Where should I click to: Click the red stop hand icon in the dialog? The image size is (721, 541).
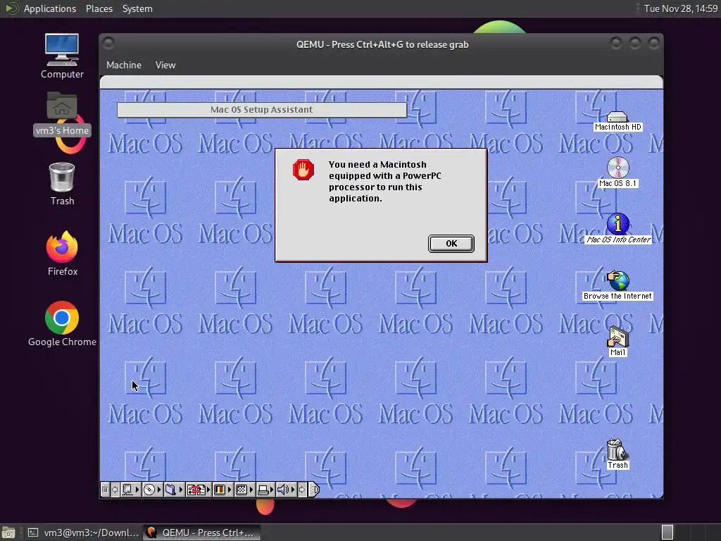tap(303, 170)
